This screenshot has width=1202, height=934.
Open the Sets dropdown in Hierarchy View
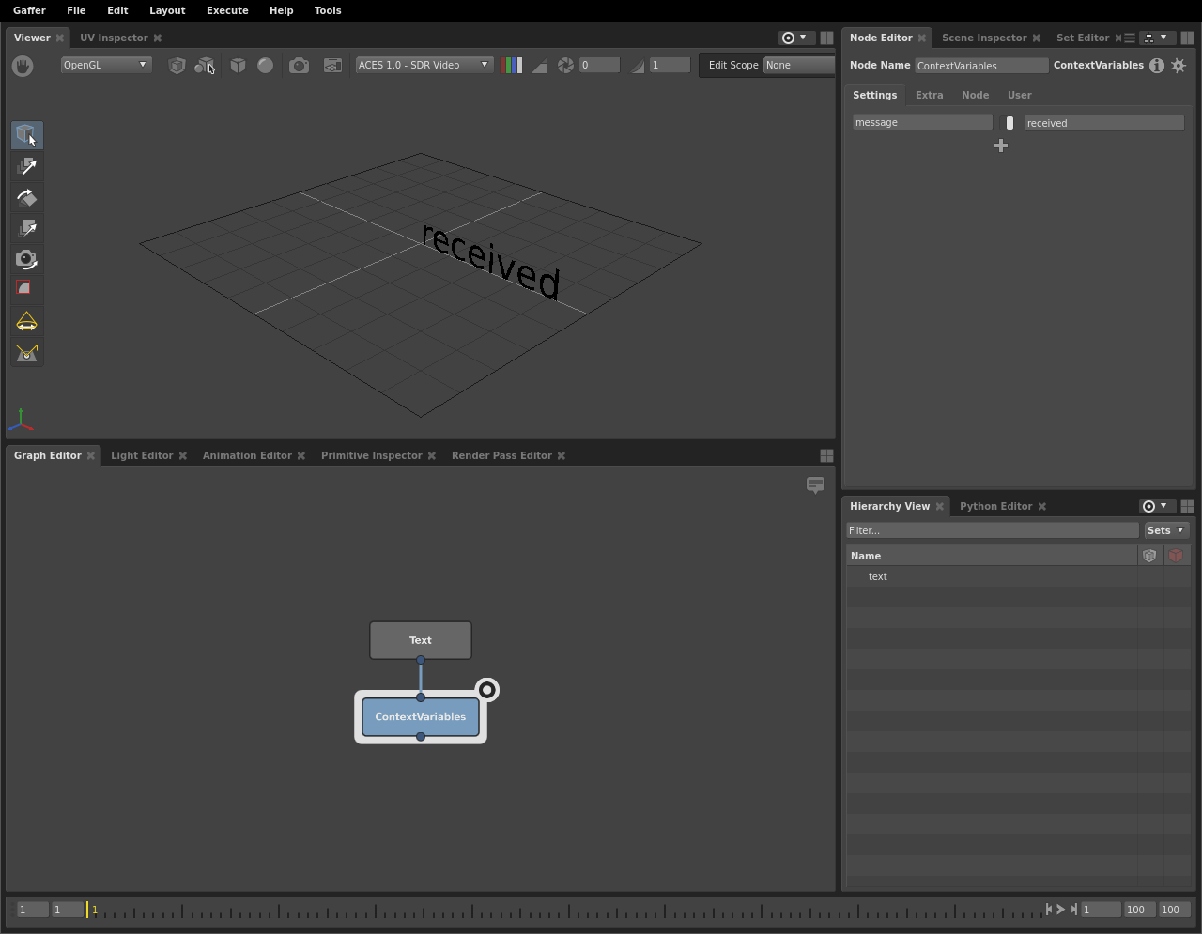[1165, 530]
